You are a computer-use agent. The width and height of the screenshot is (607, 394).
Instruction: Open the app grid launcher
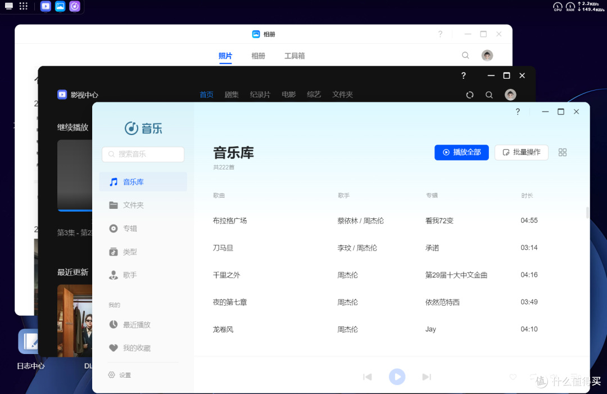pyautogui.click(x=24, y=6)
